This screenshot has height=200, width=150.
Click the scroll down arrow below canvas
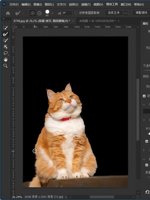138,192
